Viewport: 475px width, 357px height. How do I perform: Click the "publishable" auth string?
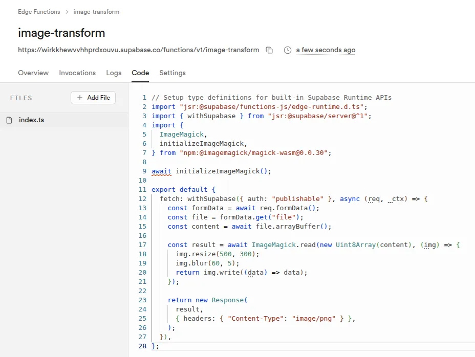pyautogui.click(x=297, y=198)
